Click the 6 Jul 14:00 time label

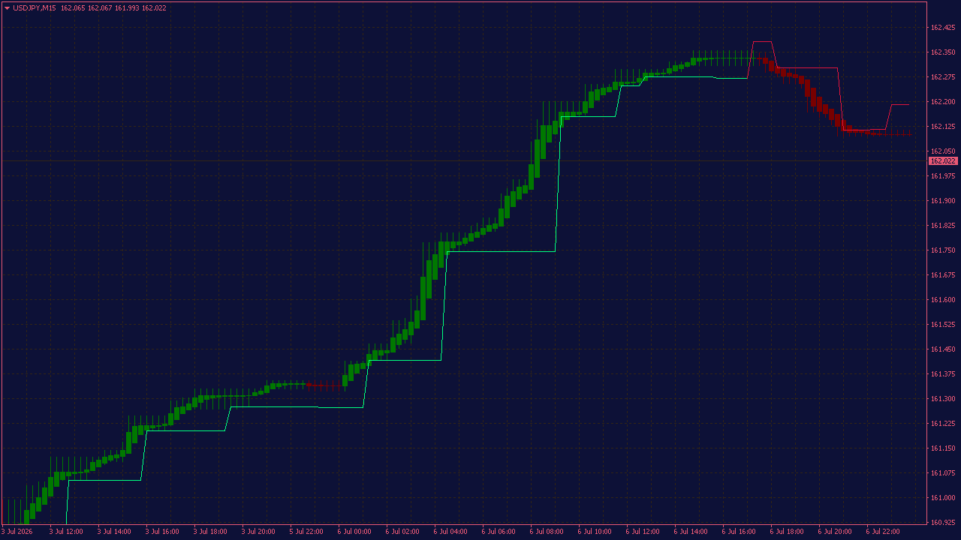pyautogui.click(x=691, y=532)
